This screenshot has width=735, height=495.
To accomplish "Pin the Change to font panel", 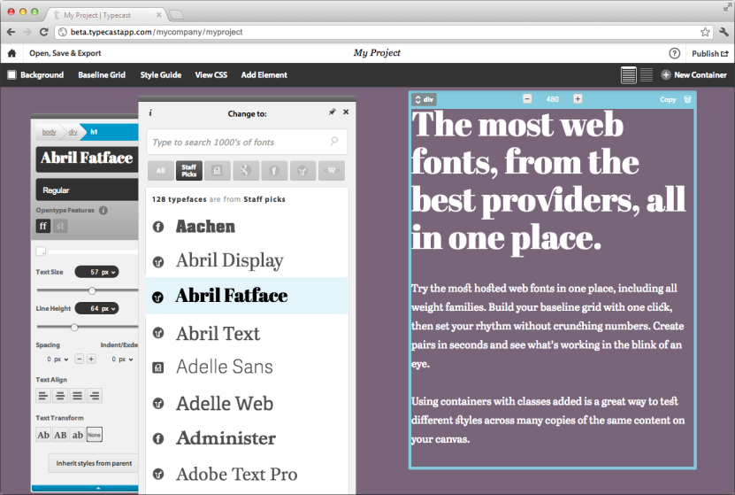I will click(x=332, y=112).
